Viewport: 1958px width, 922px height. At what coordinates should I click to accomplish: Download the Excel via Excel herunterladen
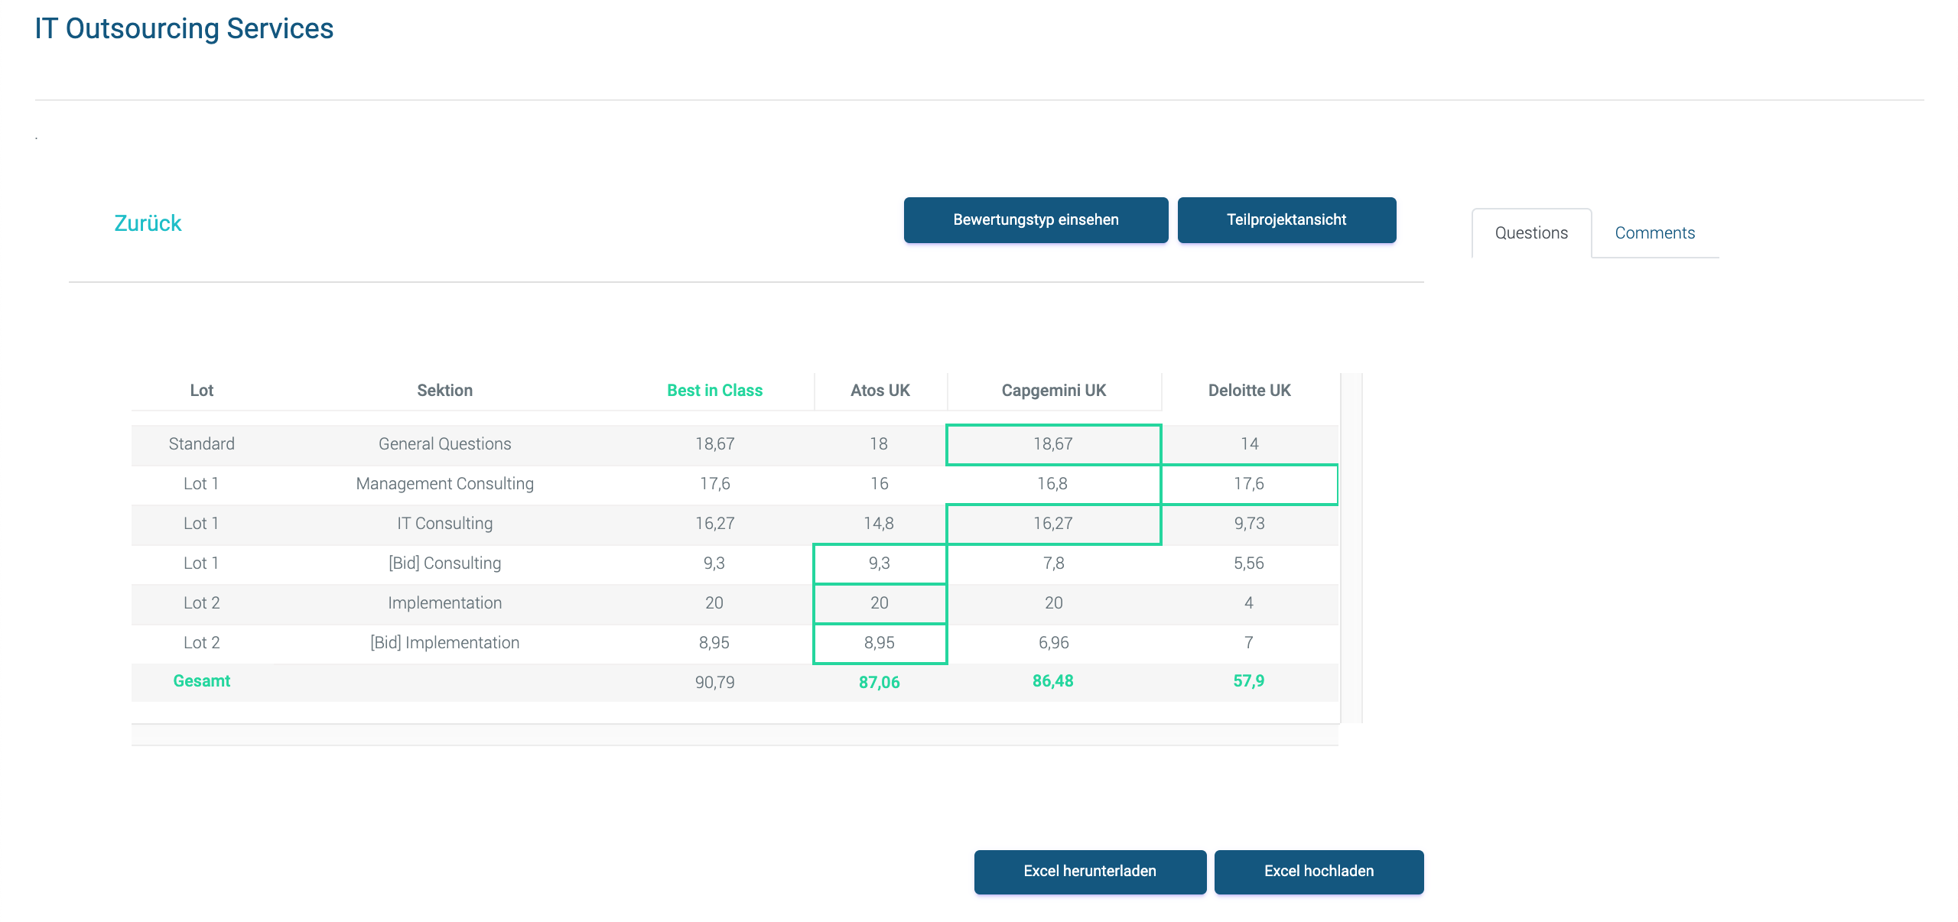pyautogui.click(x=1090, y=872)
